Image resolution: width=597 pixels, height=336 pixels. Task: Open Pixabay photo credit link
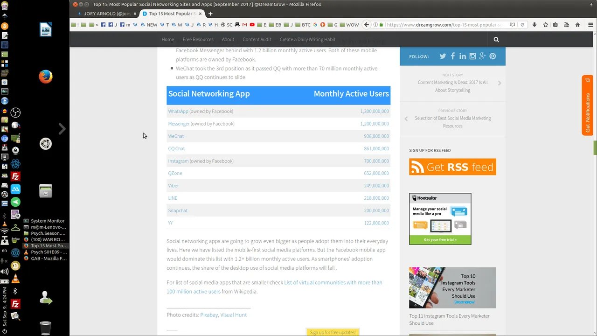click(209, 315)
